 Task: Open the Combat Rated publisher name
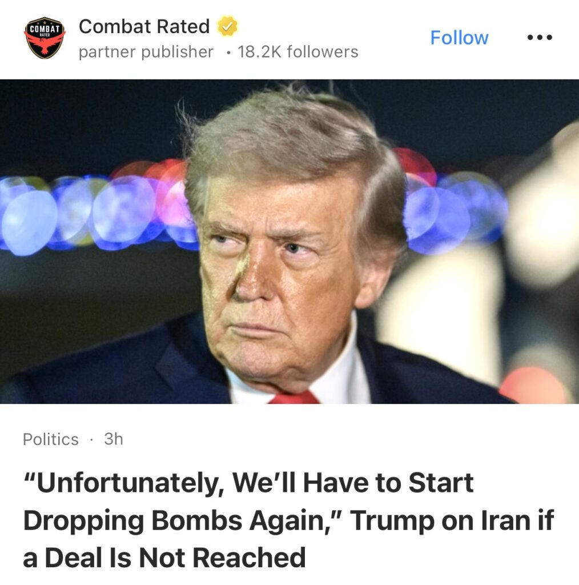pos(144,26)
